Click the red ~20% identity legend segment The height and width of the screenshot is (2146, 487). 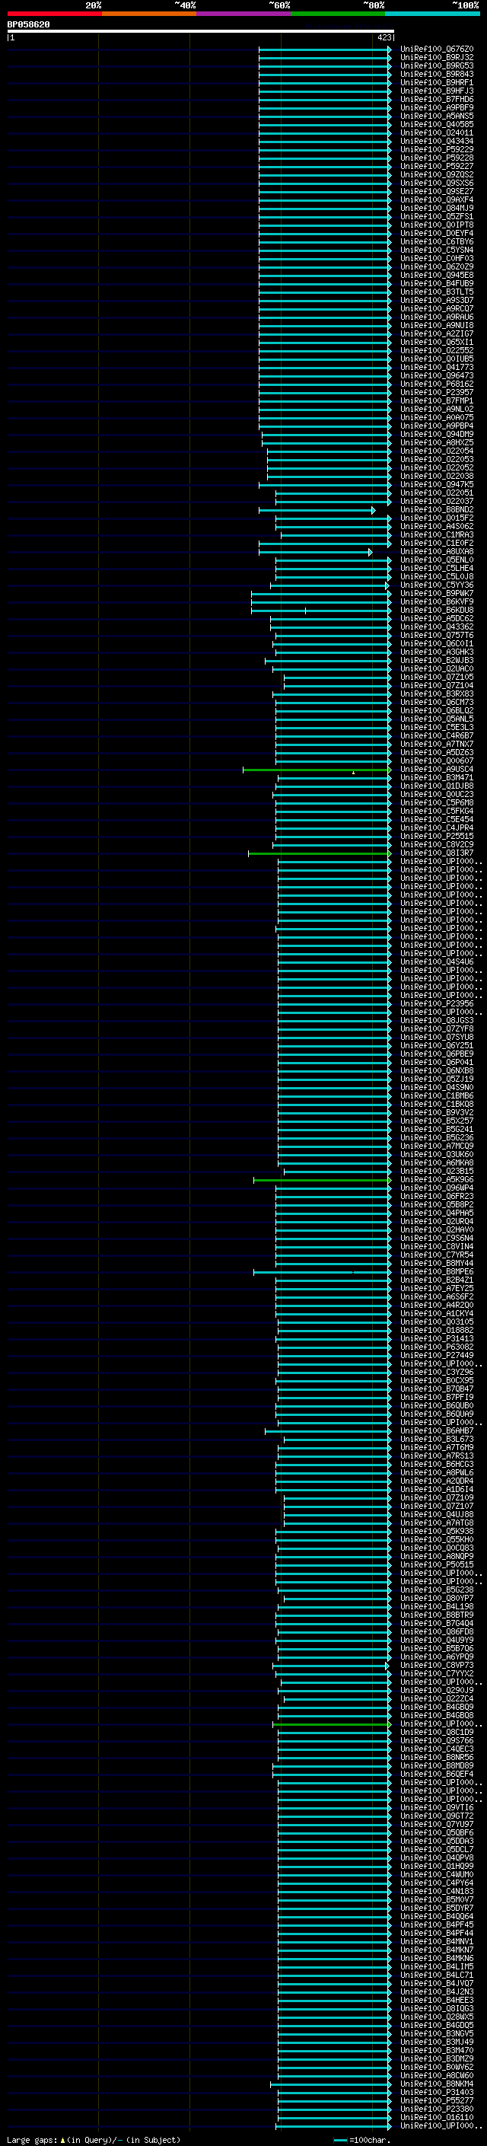pyautogui.click(x=54, y=14)
